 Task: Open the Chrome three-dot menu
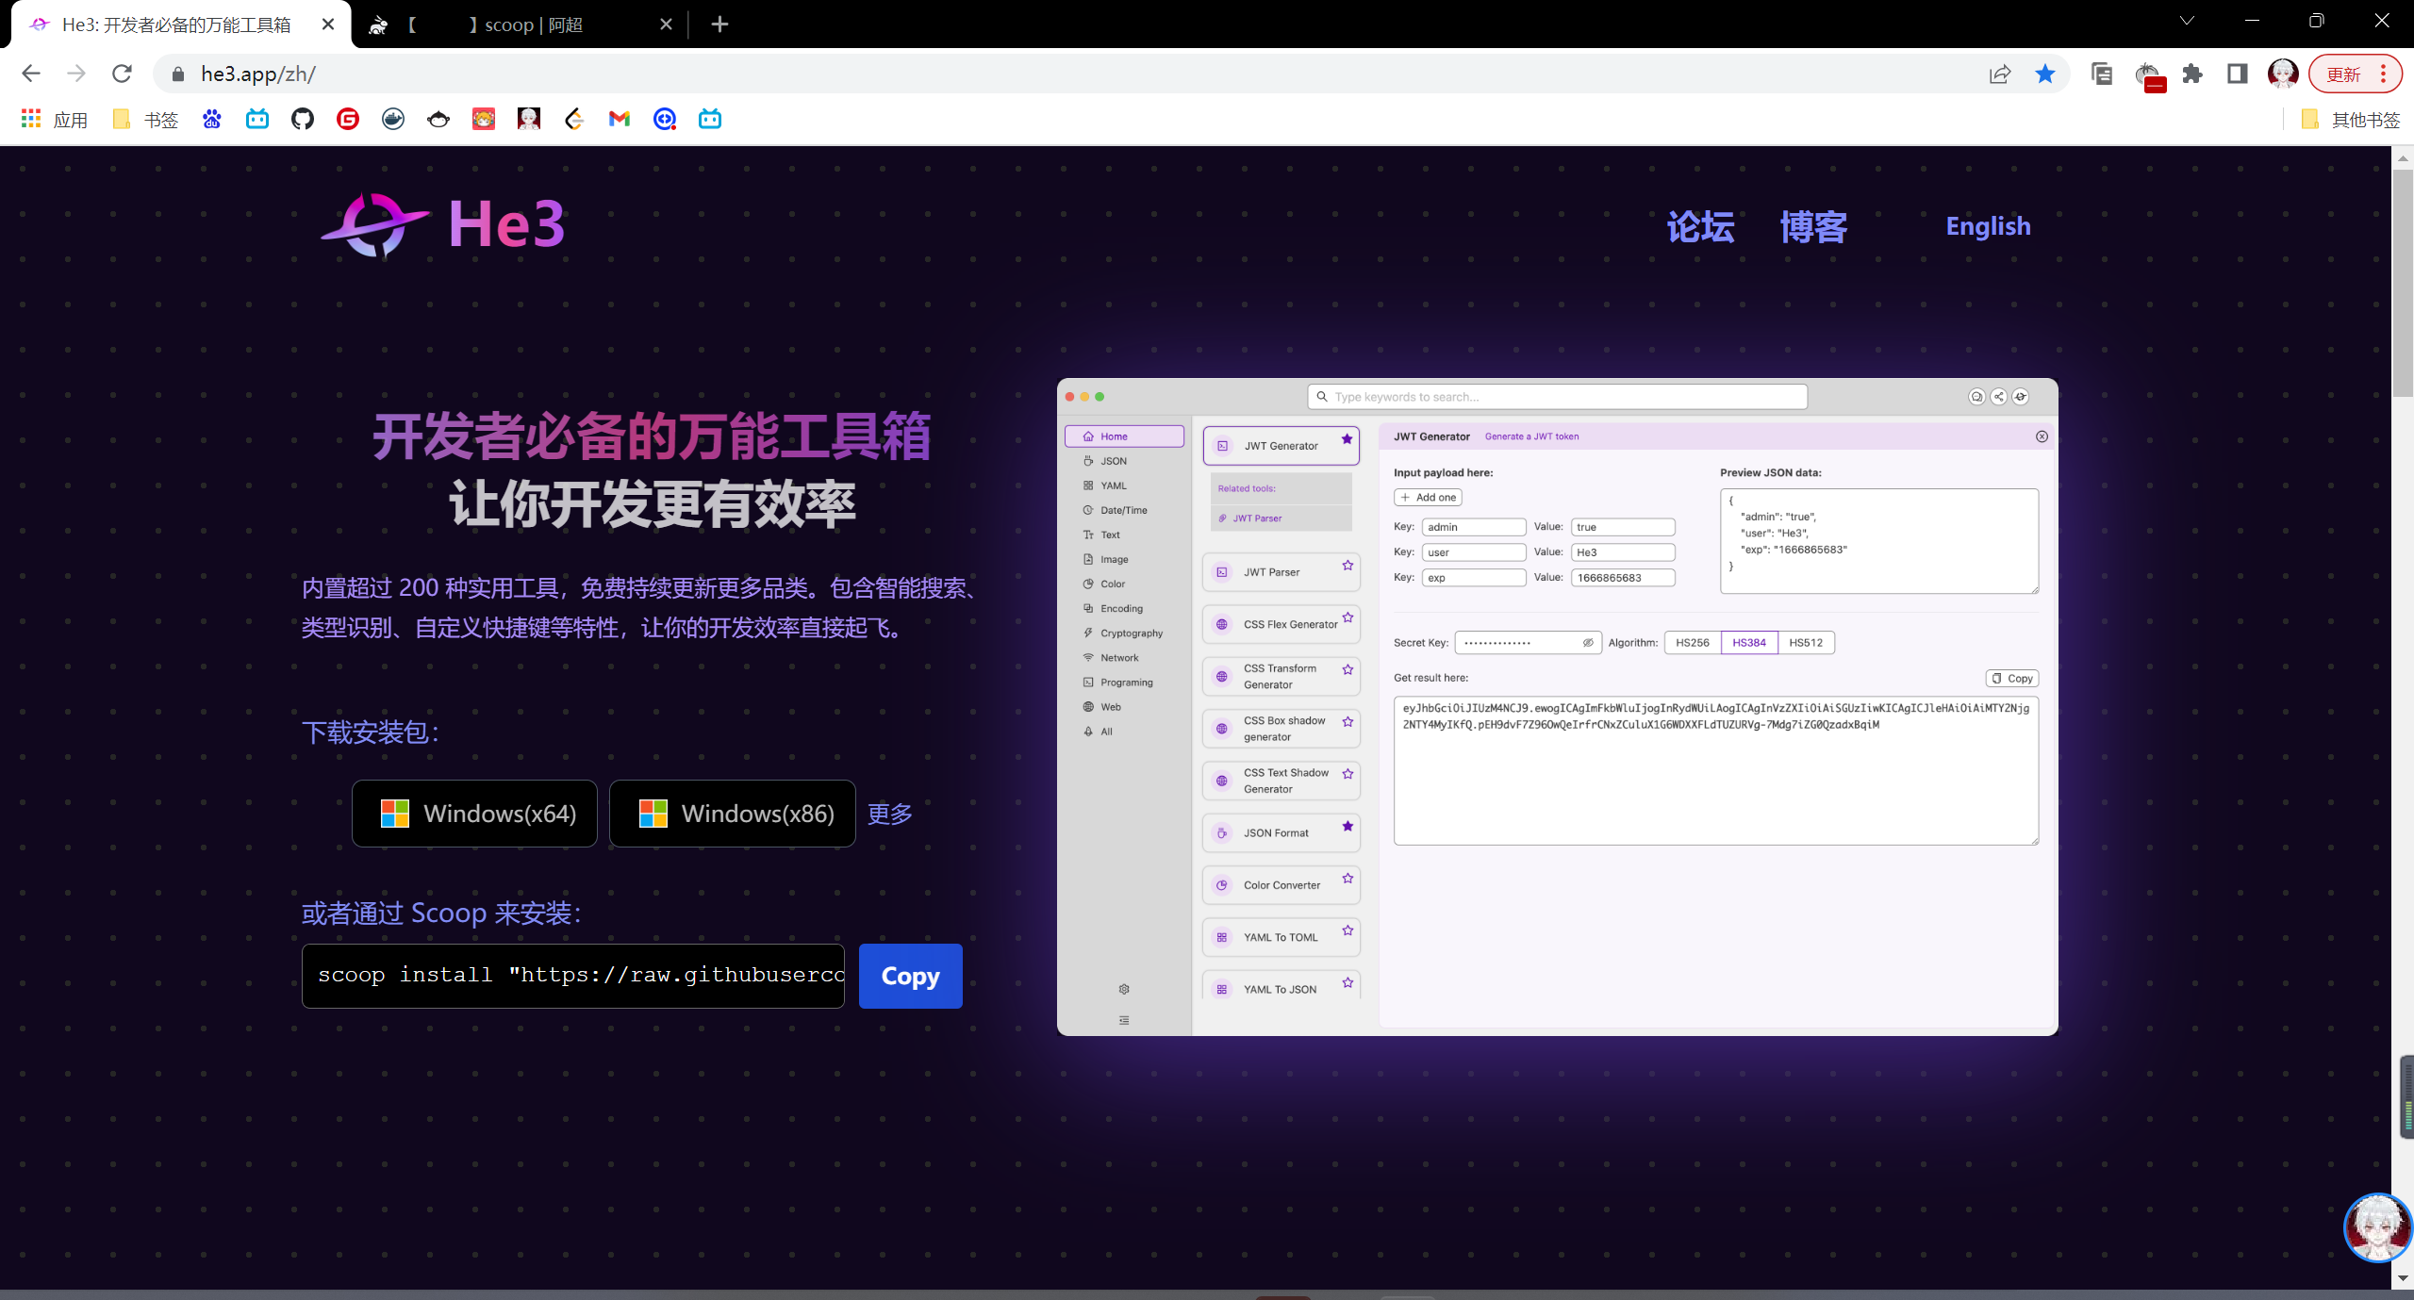(2383, 74)
